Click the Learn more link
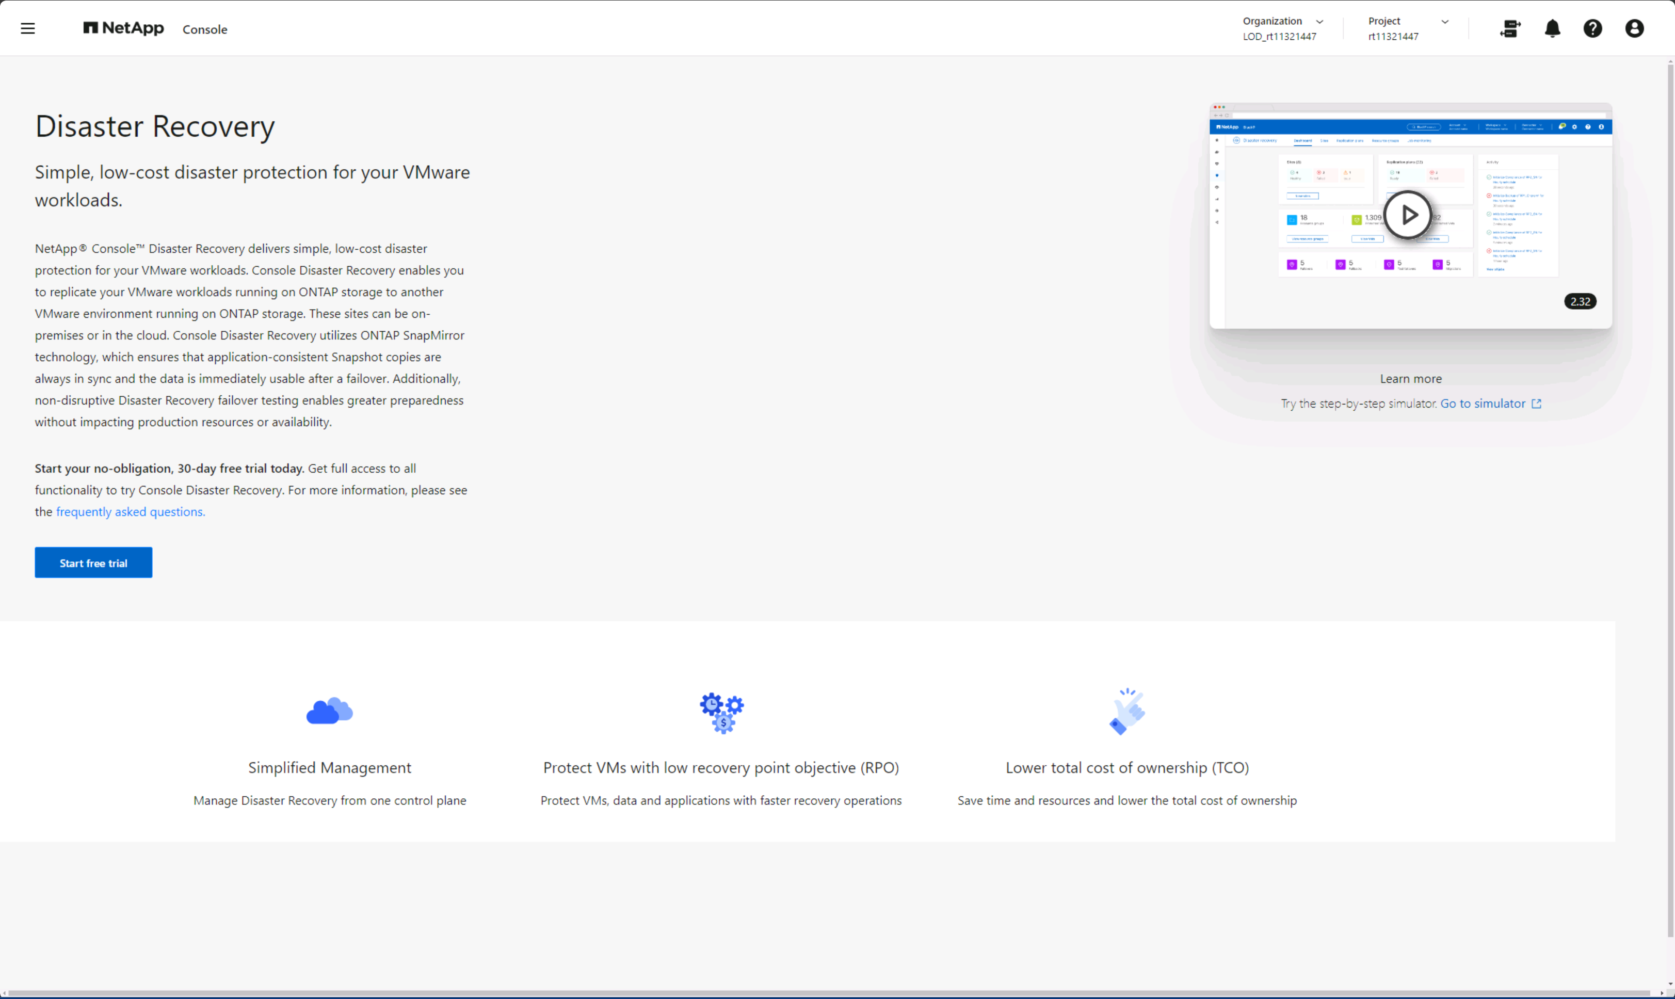The height and width of the screenshot is (999, 1675). coord(1410,378)
